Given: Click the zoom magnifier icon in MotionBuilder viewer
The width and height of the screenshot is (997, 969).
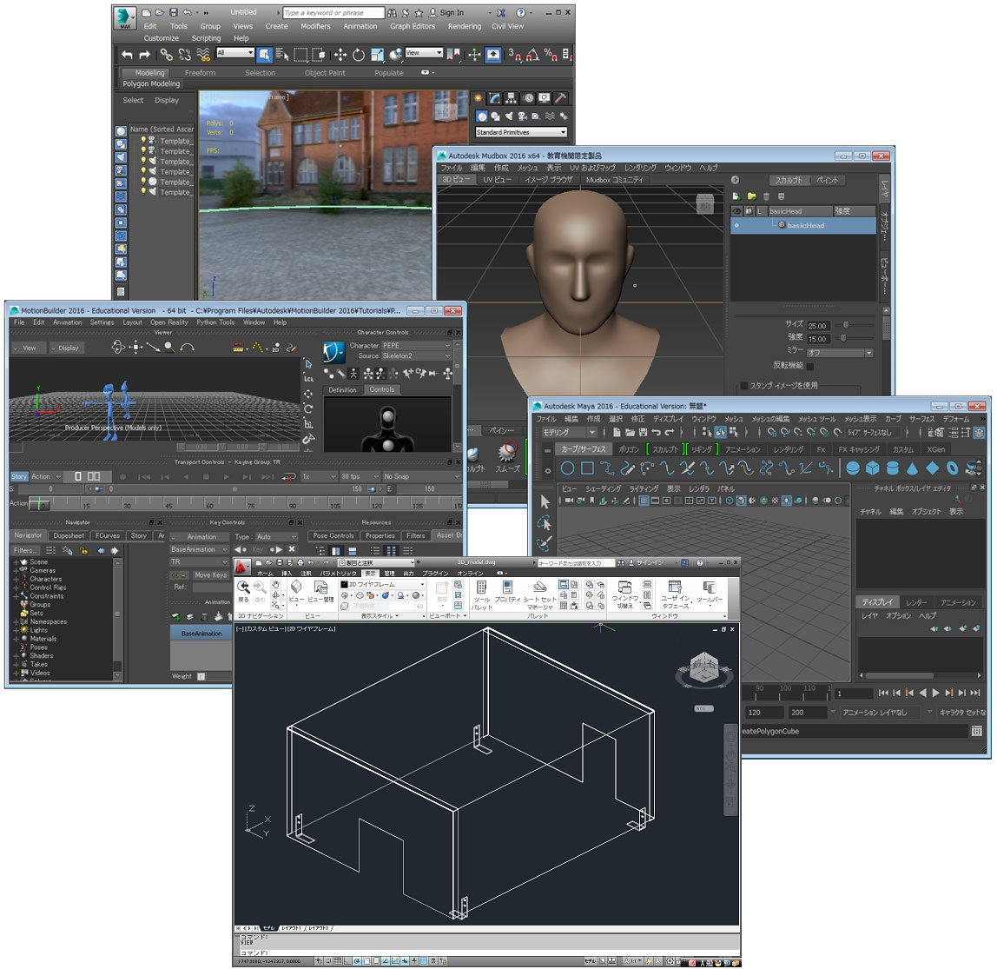Looking at the screenshot, I should pos(168,347).
